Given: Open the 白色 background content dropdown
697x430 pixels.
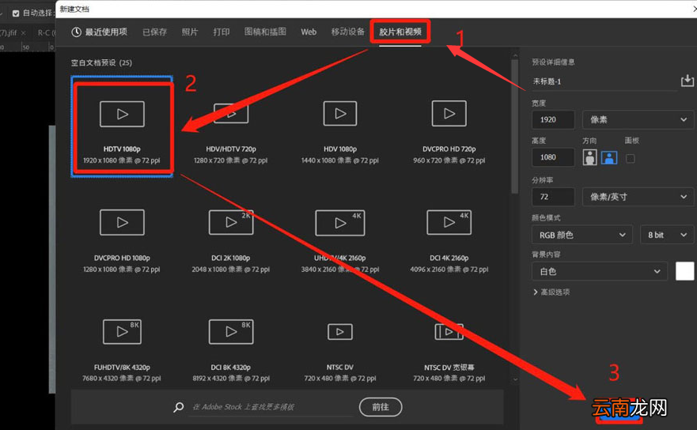Looking at the screenshot, I should 600,271.
